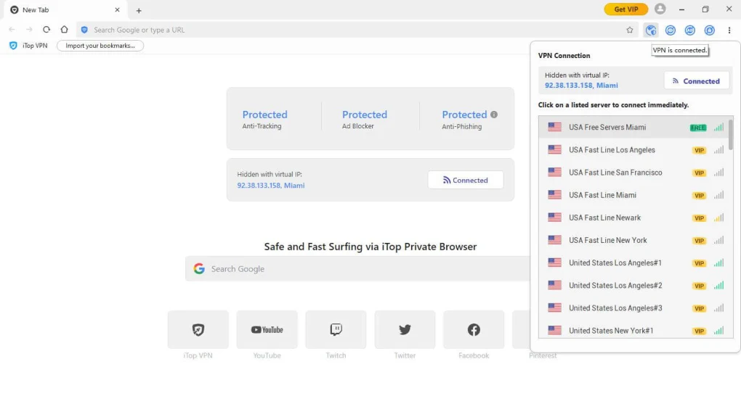Connect to USA Fast Line Los Angeles

pyautogui.click(x=612, y=150)
